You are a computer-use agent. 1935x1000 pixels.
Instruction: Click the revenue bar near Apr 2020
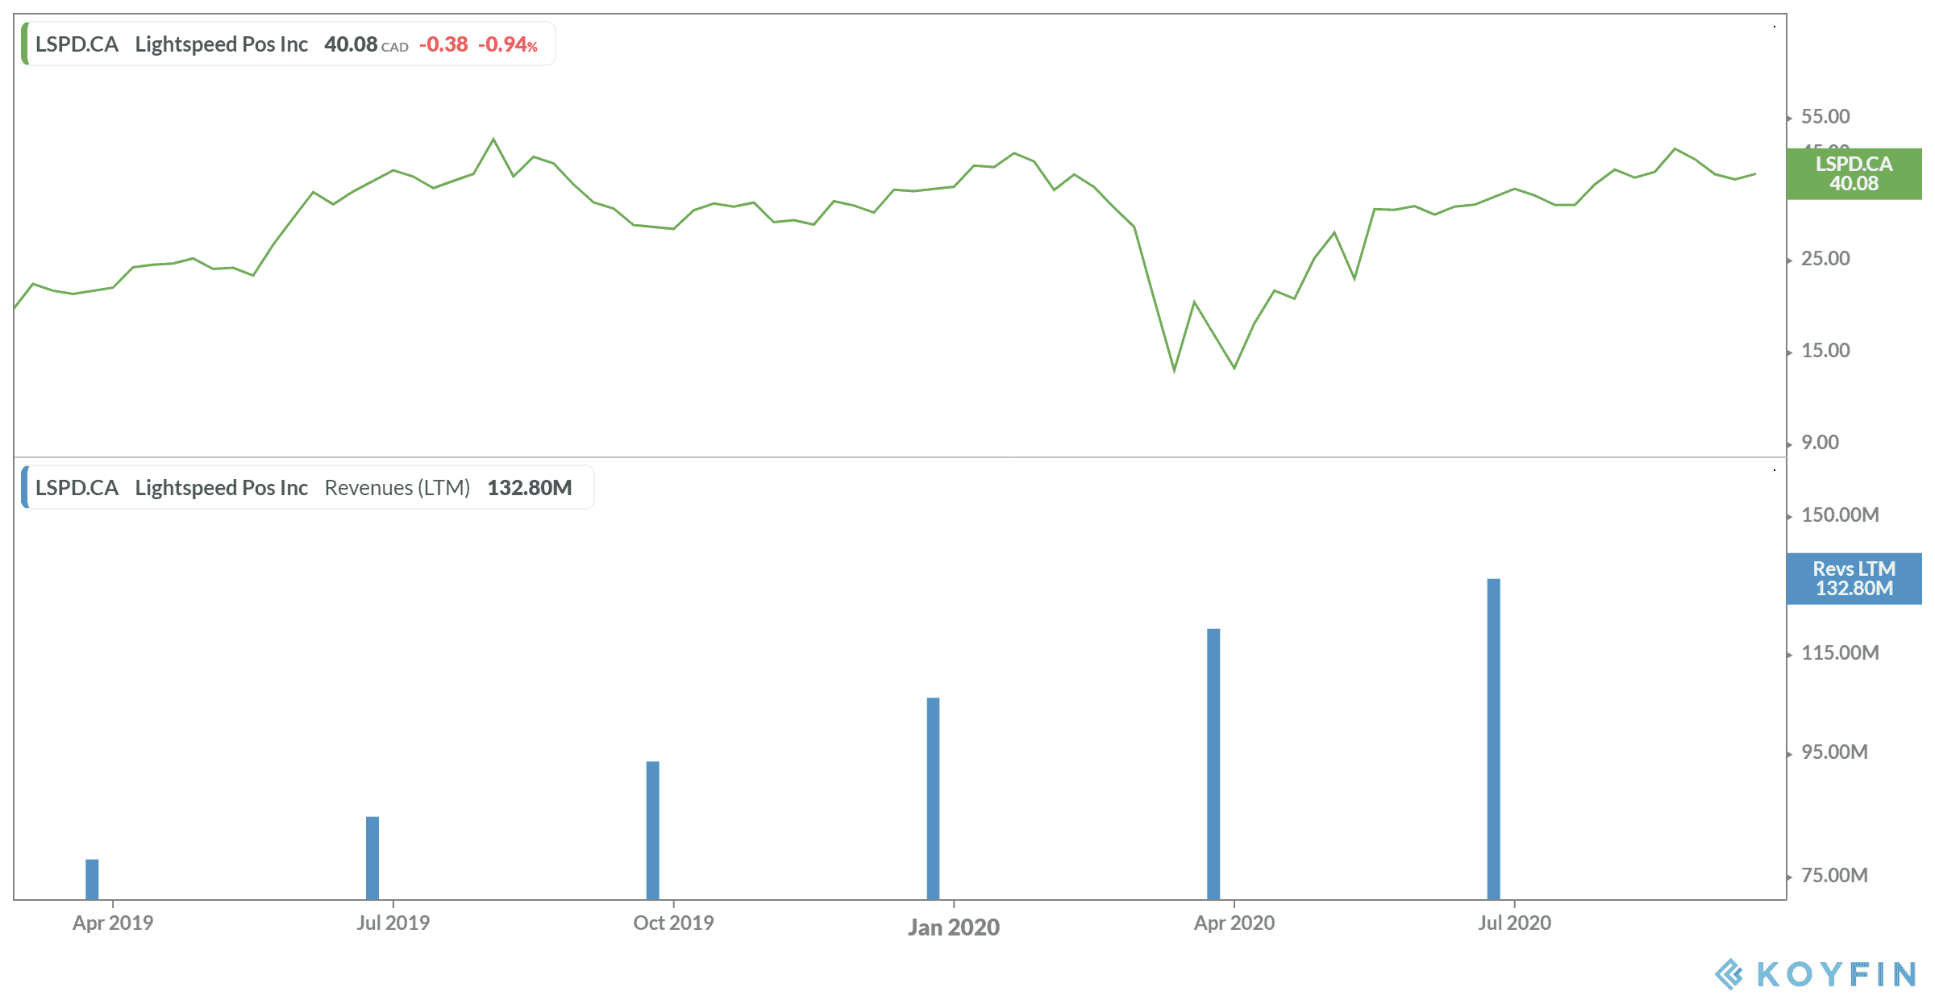(1213, 763)
